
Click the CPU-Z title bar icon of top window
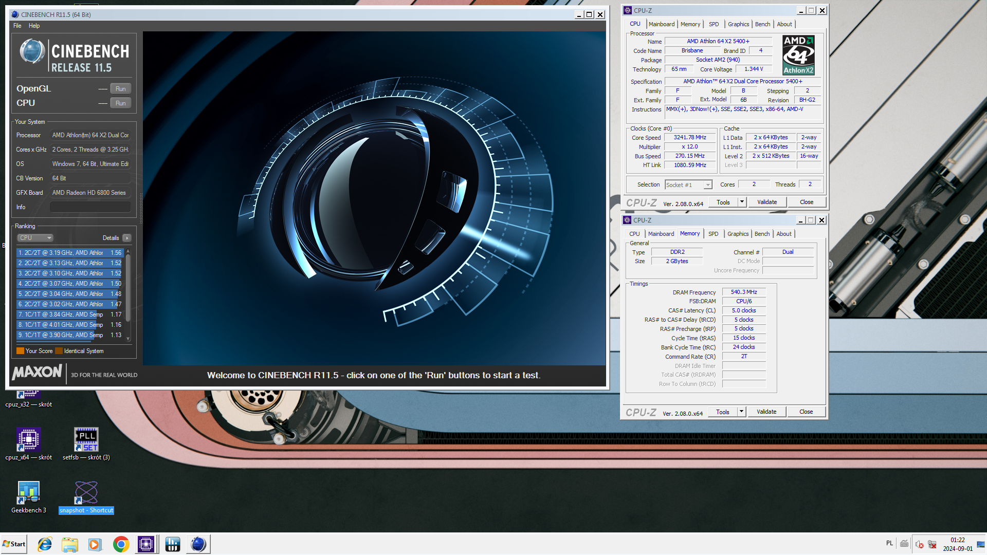point(628,10)
